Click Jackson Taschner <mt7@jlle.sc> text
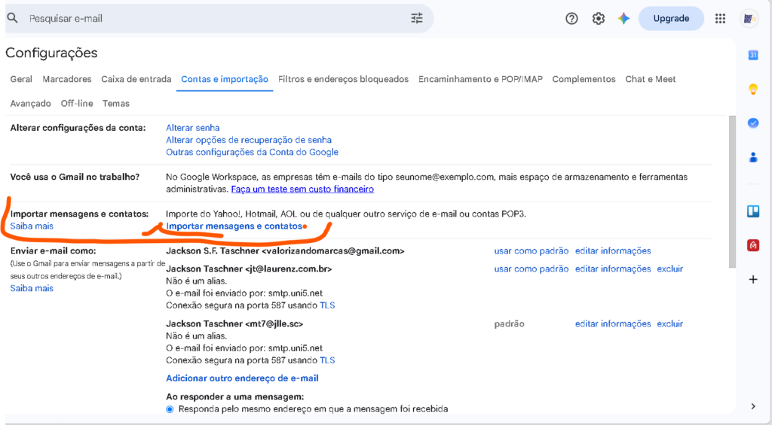Screen dimensions: 772x425 (x=234, y=323)
